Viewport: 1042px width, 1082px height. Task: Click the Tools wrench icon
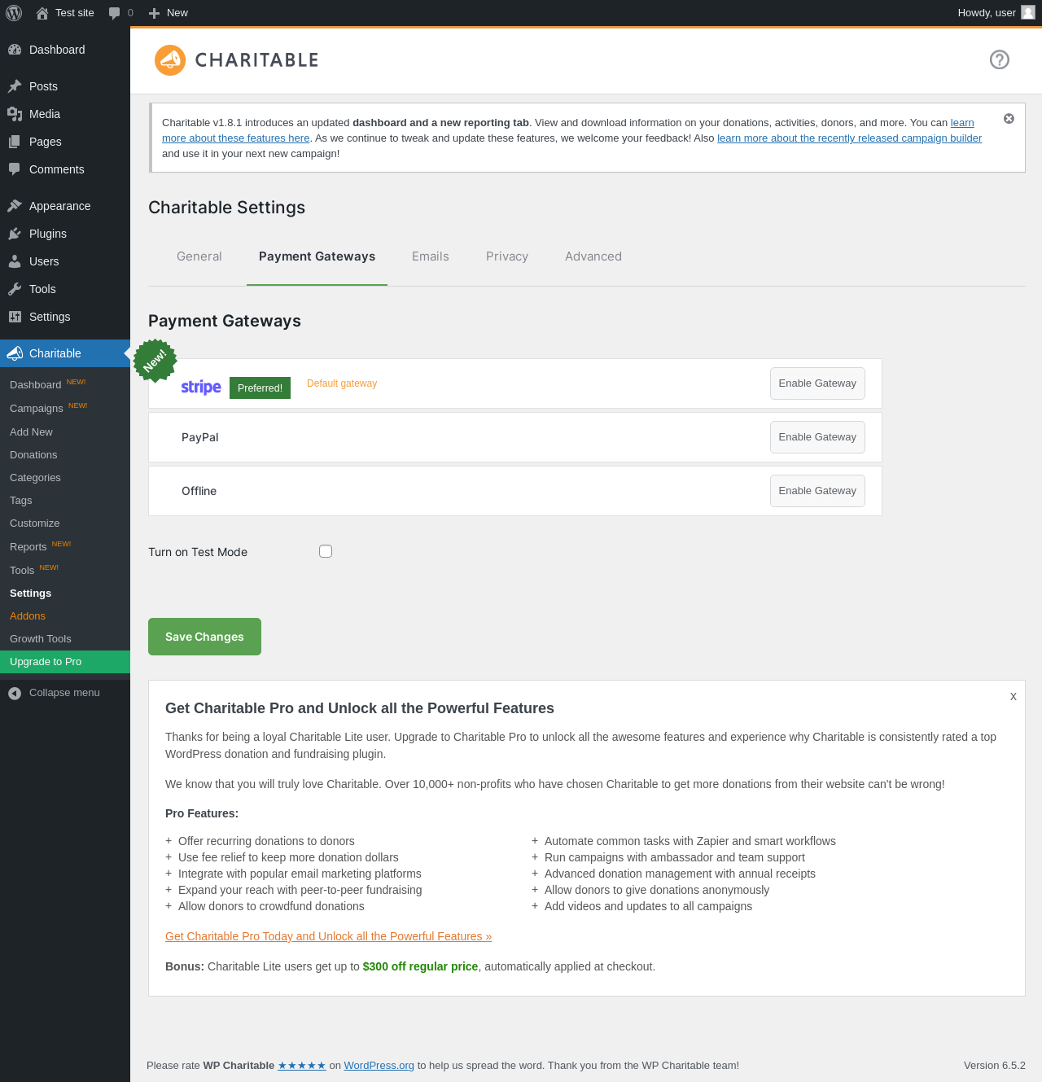[15, 289]
